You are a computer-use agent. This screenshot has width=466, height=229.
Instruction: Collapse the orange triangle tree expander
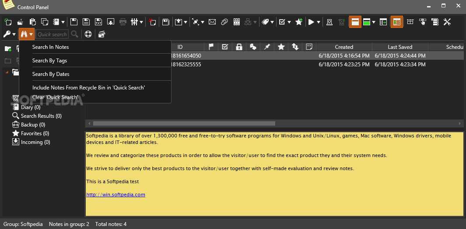click(7, 72)
